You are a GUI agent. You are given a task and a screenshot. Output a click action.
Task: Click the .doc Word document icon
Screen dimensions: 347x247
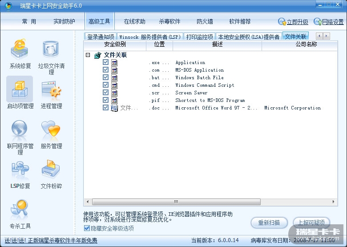click(x=114, y=108)
